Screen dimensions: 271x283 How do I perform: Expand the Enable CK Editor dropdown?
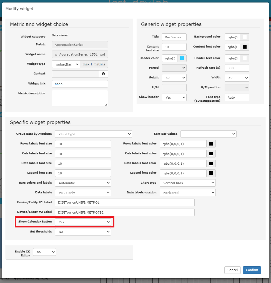(44, 252)
